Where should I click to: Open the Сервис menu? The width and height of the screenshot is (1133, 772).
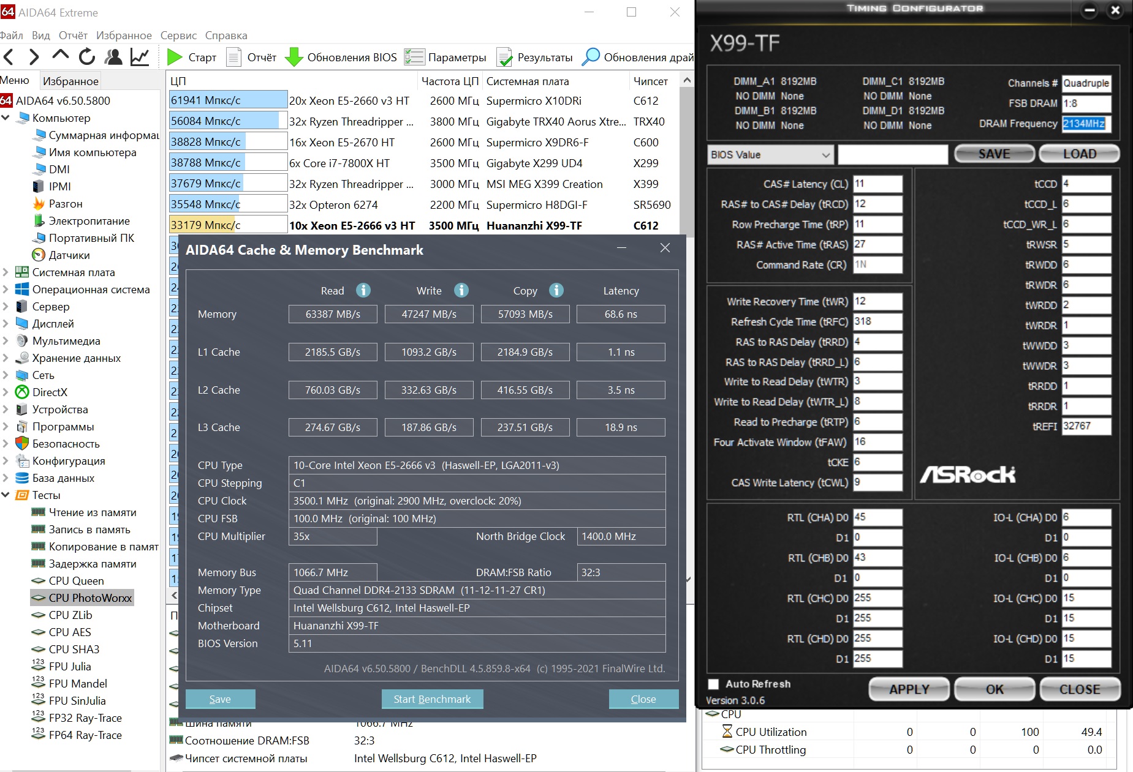click(178, 36)
